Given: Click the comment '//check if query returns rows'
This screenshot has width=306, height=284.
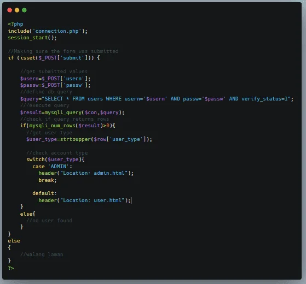Looking at the screenshot, I should click(x=65, y=119).
